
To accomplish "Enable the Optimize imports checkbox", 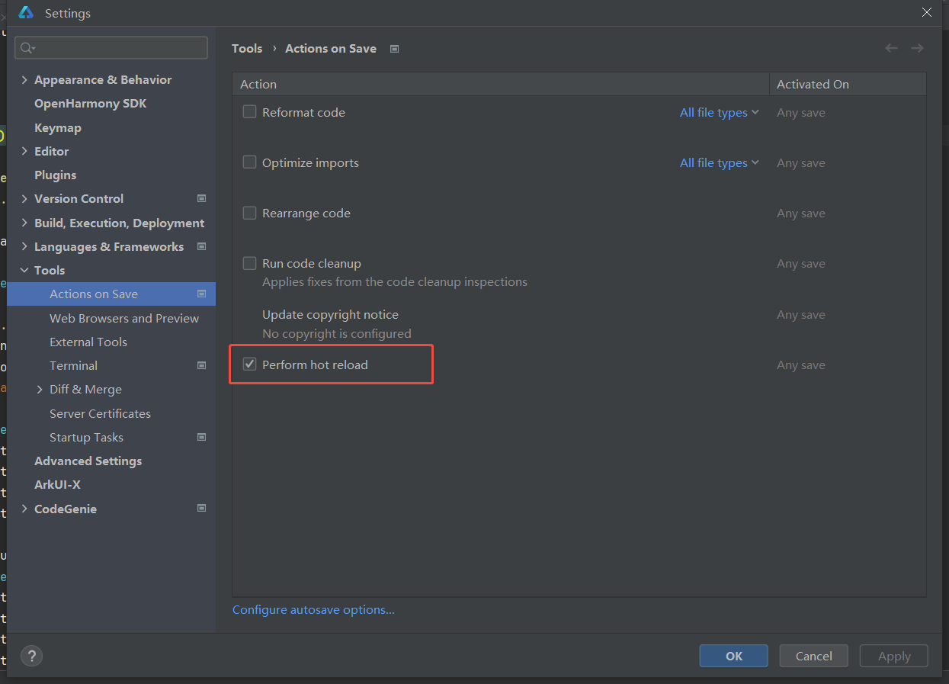I will pyautogui.click(x=249, y=162).
